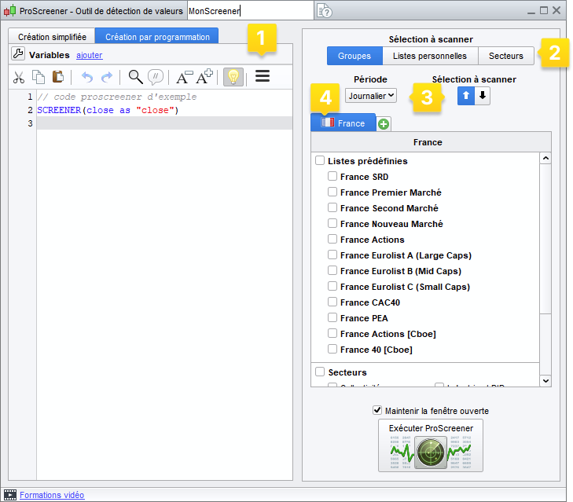Move selection down with black arrow
573x502 pixels.
click(x=483, y=96)
